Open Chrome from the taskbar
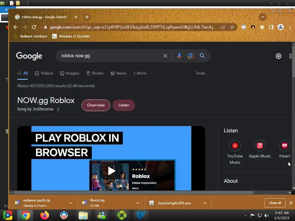295x221 pixels. (25, 215)
